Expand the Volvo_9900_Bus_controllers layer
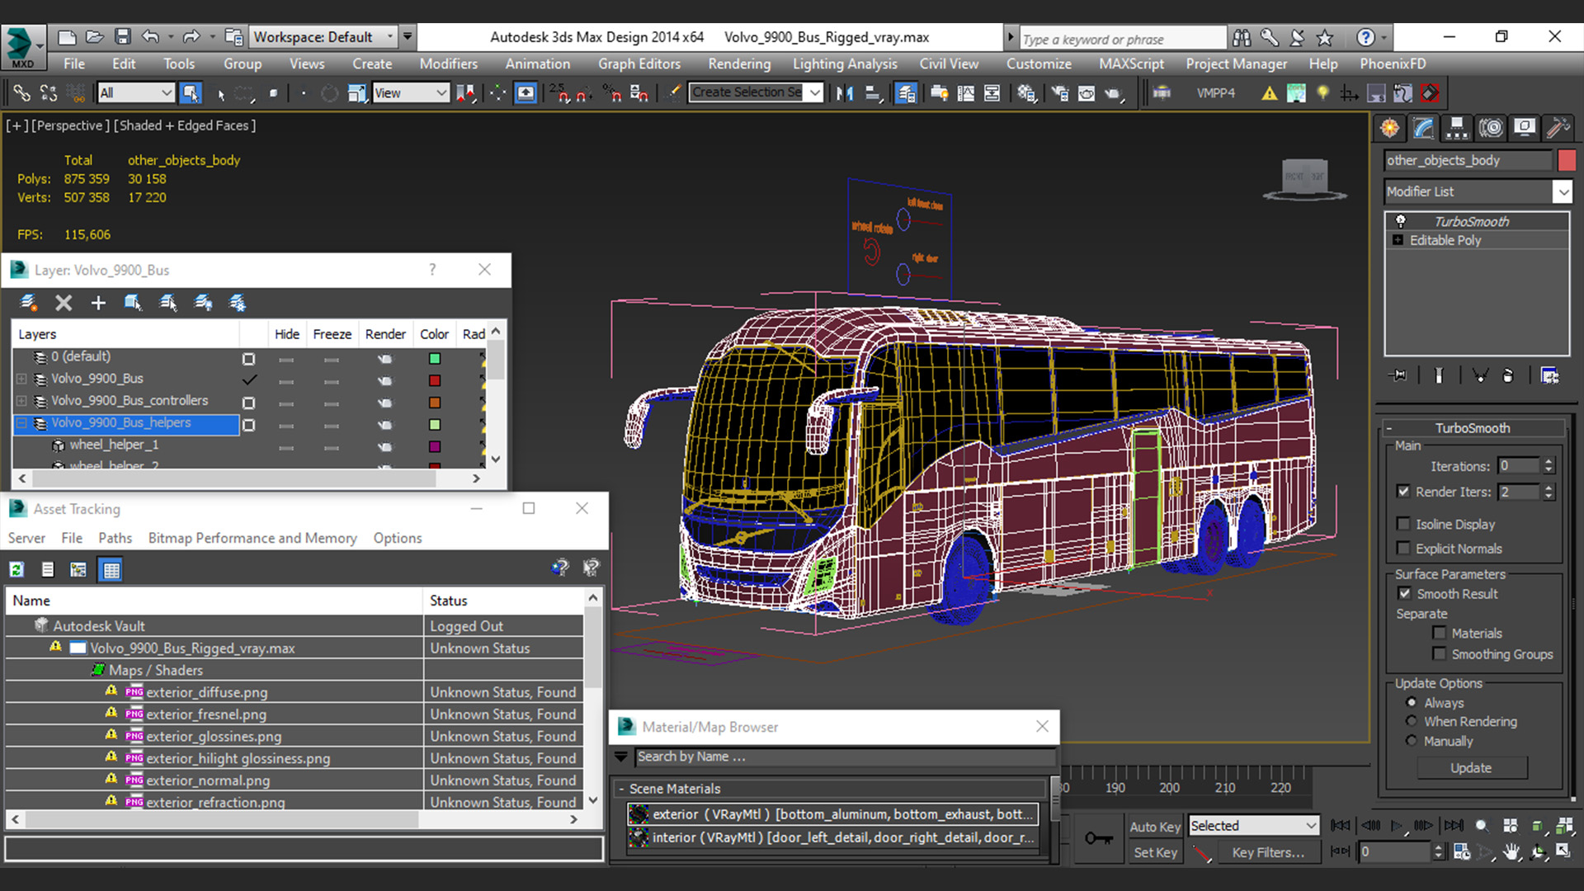The height and width of the screenshot is (891, 1584). [x=21, y=401]
